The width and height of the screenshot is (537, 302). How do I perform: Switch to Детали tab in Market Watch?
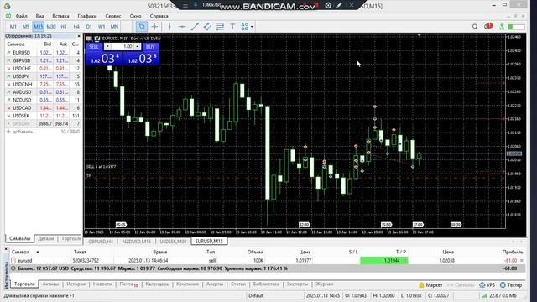tap(46, 238)
